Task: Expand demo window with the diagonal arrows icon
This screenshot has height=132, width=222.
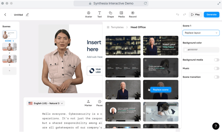Action: coord(219,3)
